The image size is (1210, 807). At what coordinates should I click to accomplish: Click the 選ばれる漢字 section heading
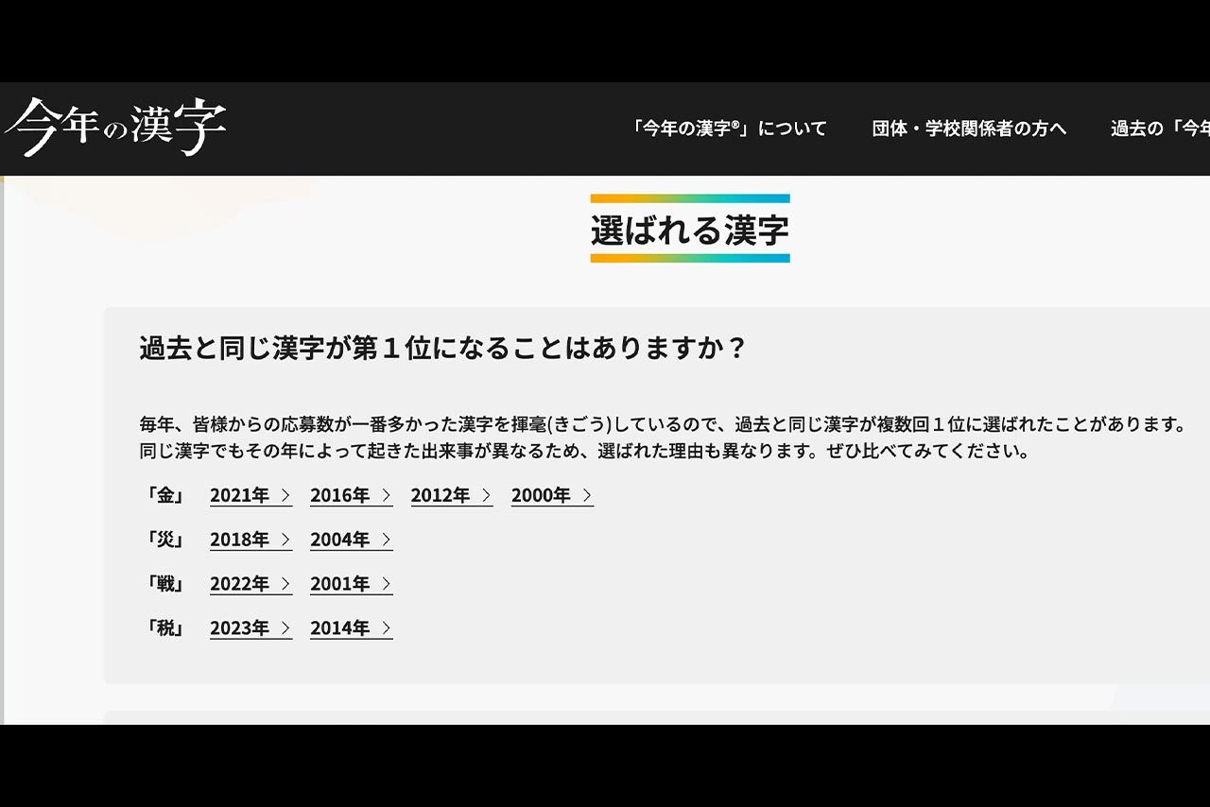click(x=690, y=230)
